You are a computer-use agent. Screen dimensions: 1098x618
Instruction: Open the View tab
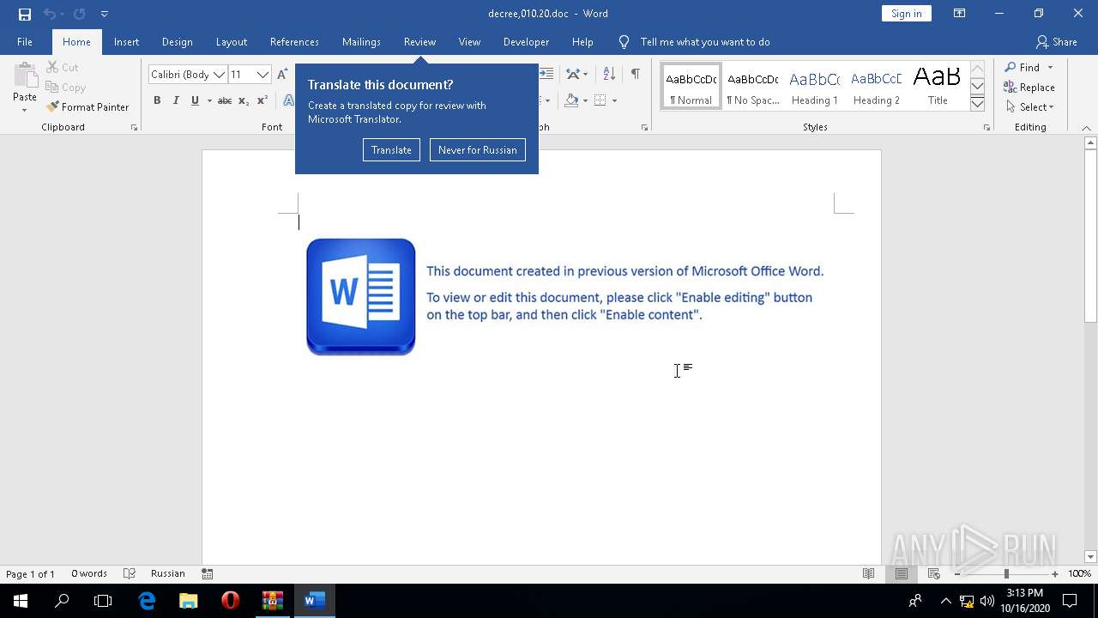click(x=469, y=41)
